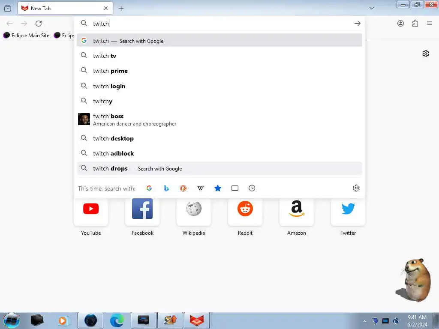The width and height of the screenshot is (439, 329).
Task: Search this time with Bing icon
Action: tap(166, 188)
